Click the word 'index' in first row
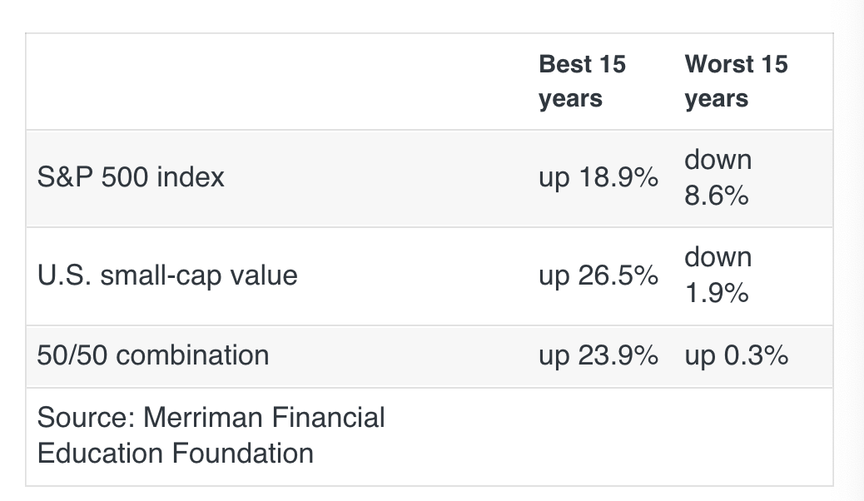Screen dimensions: 864x501 click(x=191, y=177)
